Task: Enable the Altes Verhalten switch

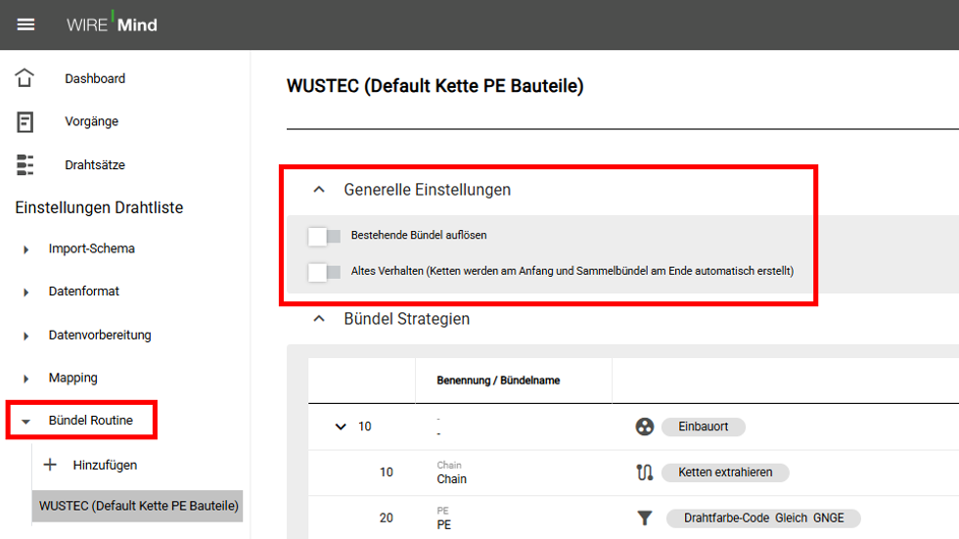Action: click(324, 271)
